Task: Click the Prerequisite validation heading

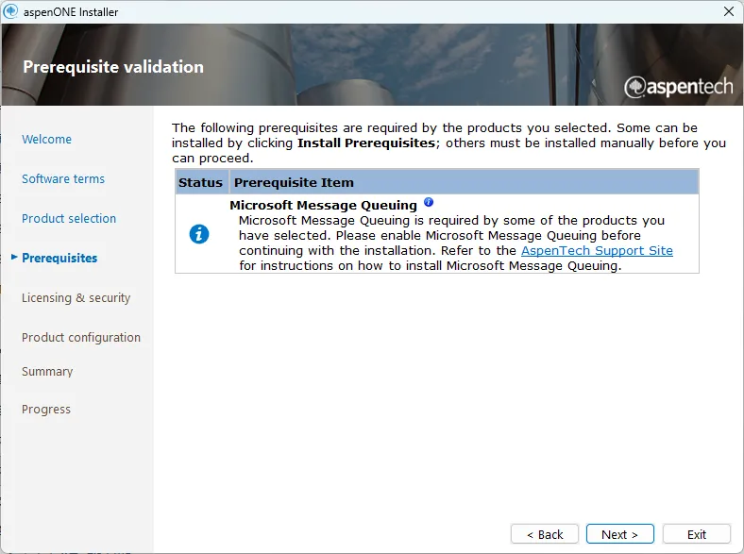Action: [x=113, y=67]
